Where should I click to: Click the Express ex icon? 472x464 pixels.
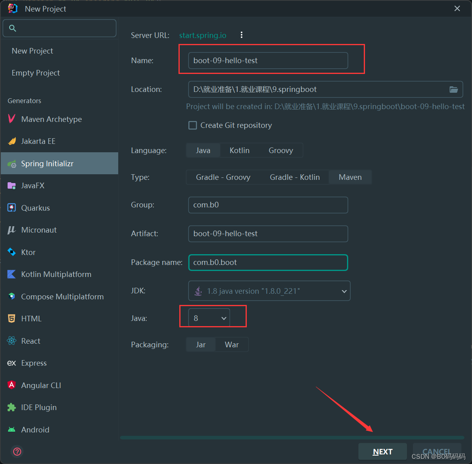pos(12,363)
